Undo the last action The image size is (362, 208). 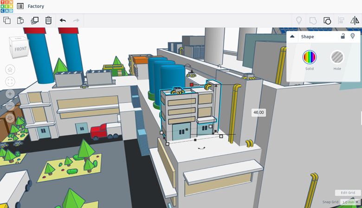coord(63,20)
